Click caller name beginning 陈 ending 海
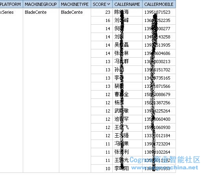The width and height of the screenshot is (205, 176). click(121, 12)
